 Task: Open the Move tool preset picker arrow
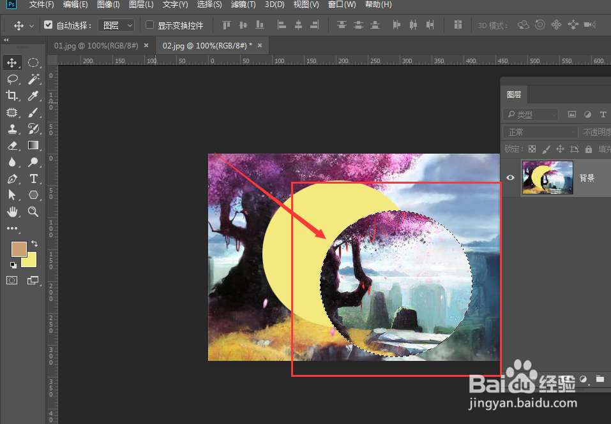click(x=31, y=26)
